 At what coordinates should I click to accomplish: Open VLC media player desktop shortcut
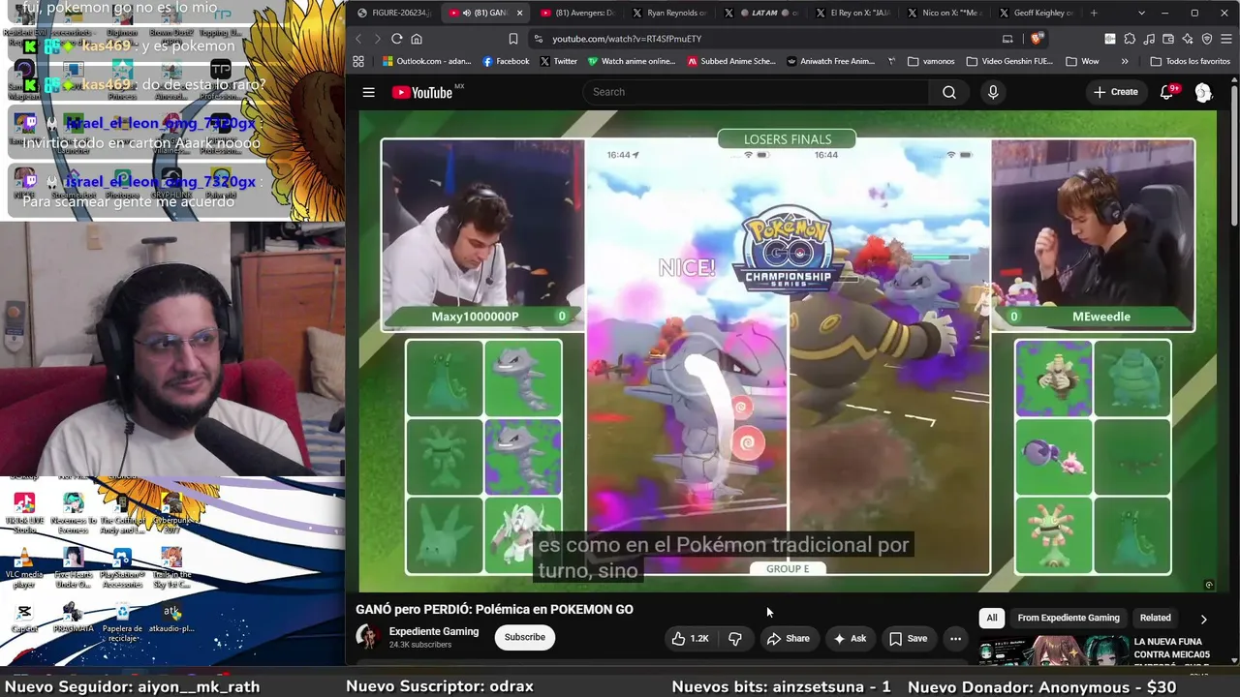tap(24, 567)
